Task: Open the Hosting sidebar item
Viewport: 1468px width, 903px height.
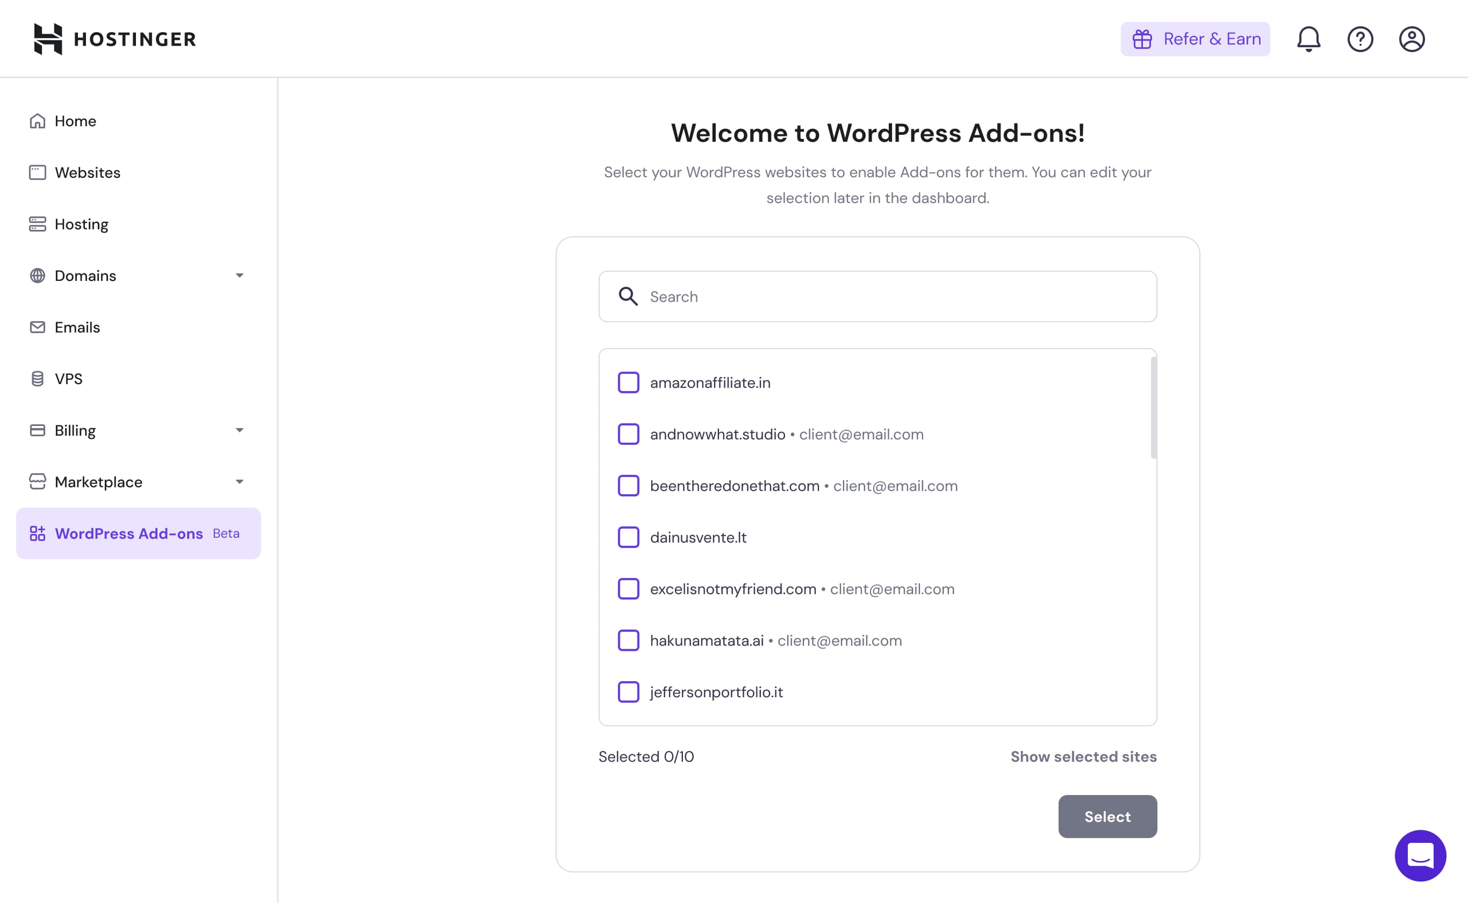Action: (x=81, y=224)
